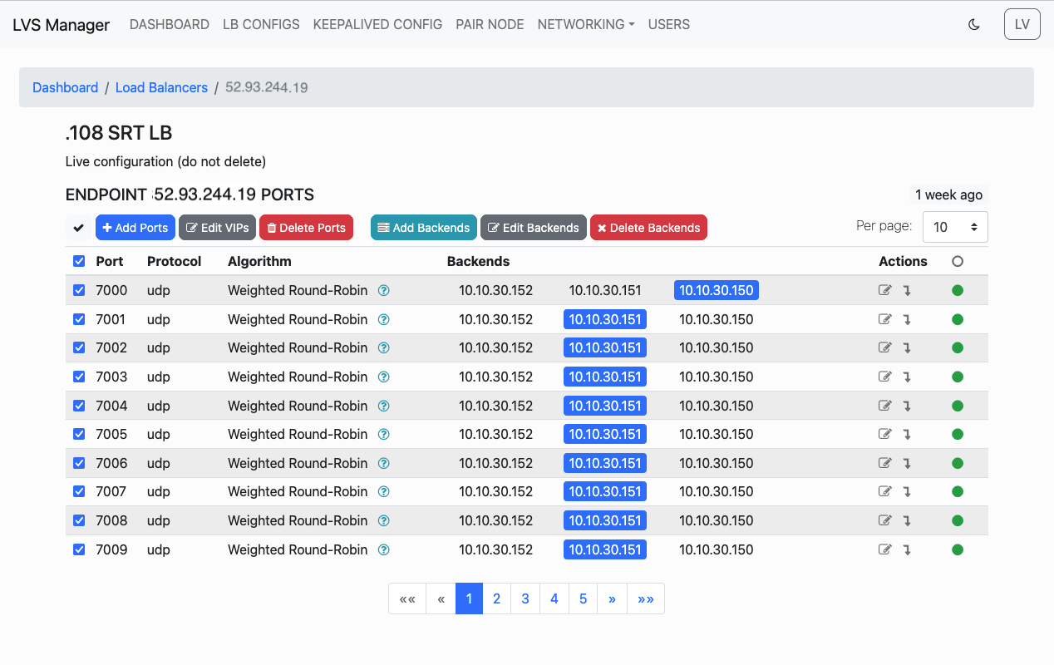Open the Per page dropdown
The height and width of the screenshot is (665, 1054).
pos(955,227)
